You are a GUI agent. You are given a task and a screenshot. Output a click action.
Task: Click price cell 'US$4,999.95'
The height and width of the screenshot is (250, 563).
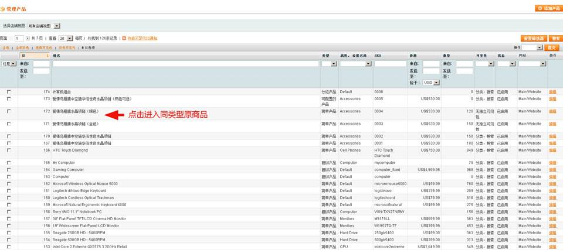click(429, 170)
